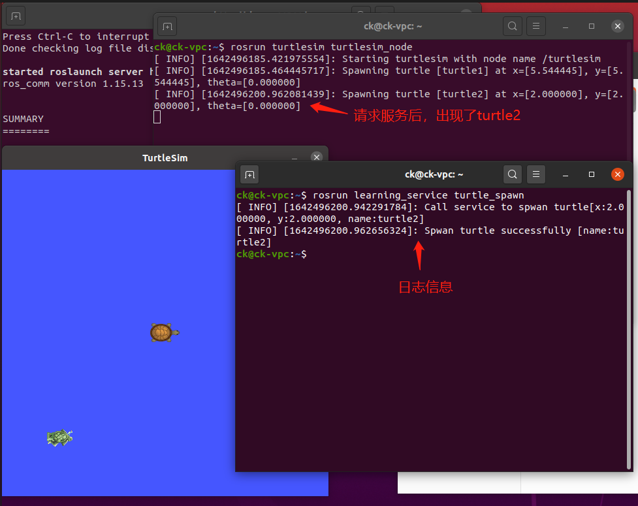Click new tab icon in turtlesim_node terminal
This screenshot has height=506, width=638.
pyautogui.click(x=167, y=26)
